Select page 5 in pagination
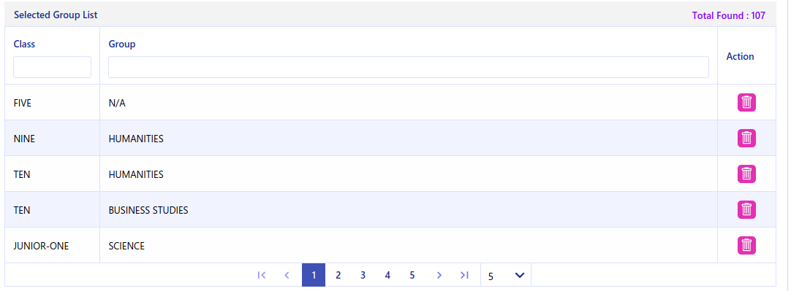 [x=412, y=275]
